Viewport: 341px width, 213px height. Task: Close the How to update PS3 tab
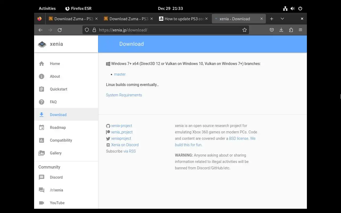coord(206,19)
